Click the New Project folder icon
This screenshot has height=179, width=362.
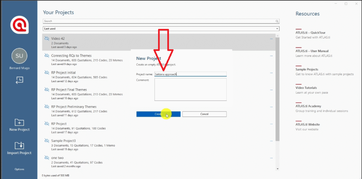19,122
